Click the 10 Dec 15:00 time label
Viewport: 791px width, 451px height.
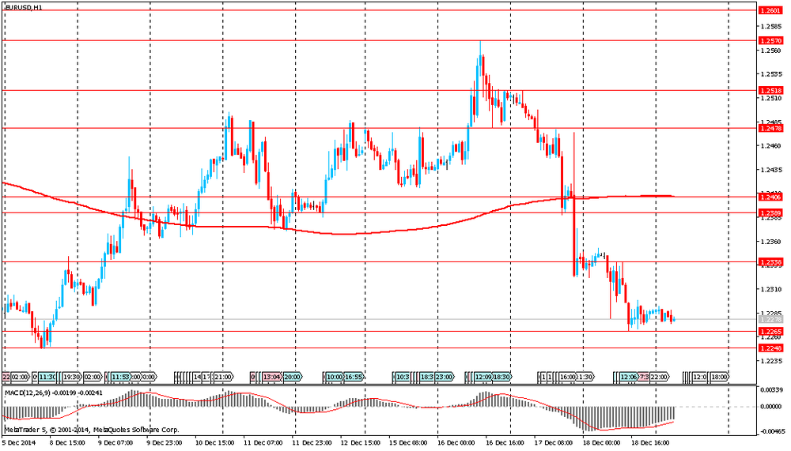pyautogui.click(x=214, y=443)
